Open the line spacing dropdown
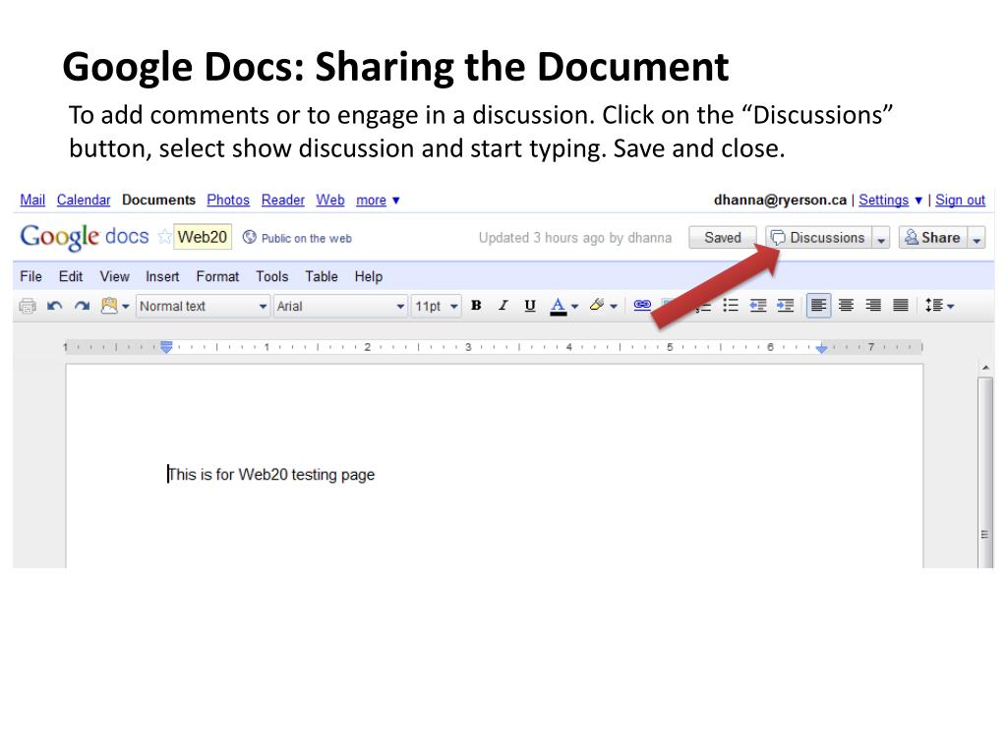 (x=939, y=307)
